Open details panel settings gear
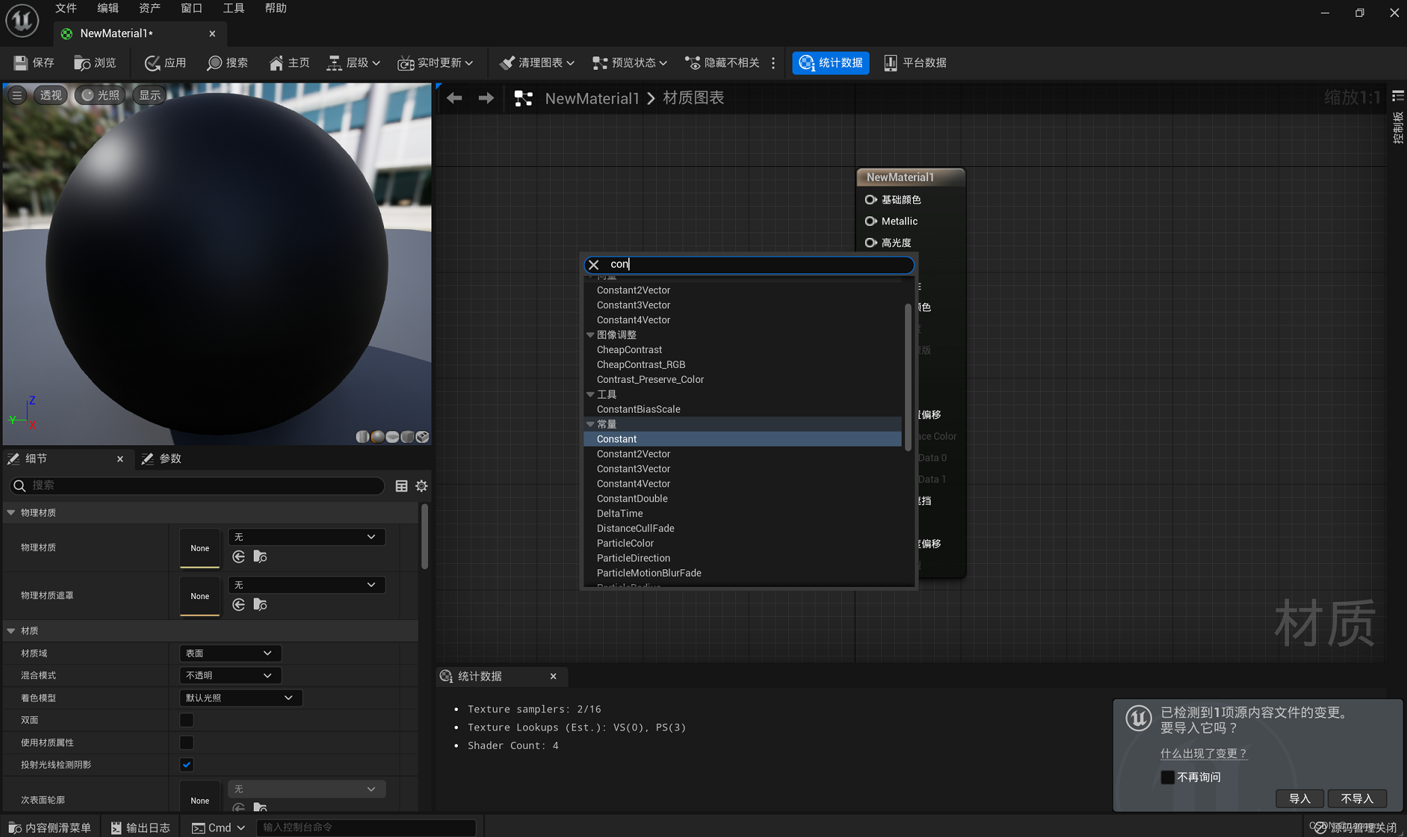 click(421, 486)
